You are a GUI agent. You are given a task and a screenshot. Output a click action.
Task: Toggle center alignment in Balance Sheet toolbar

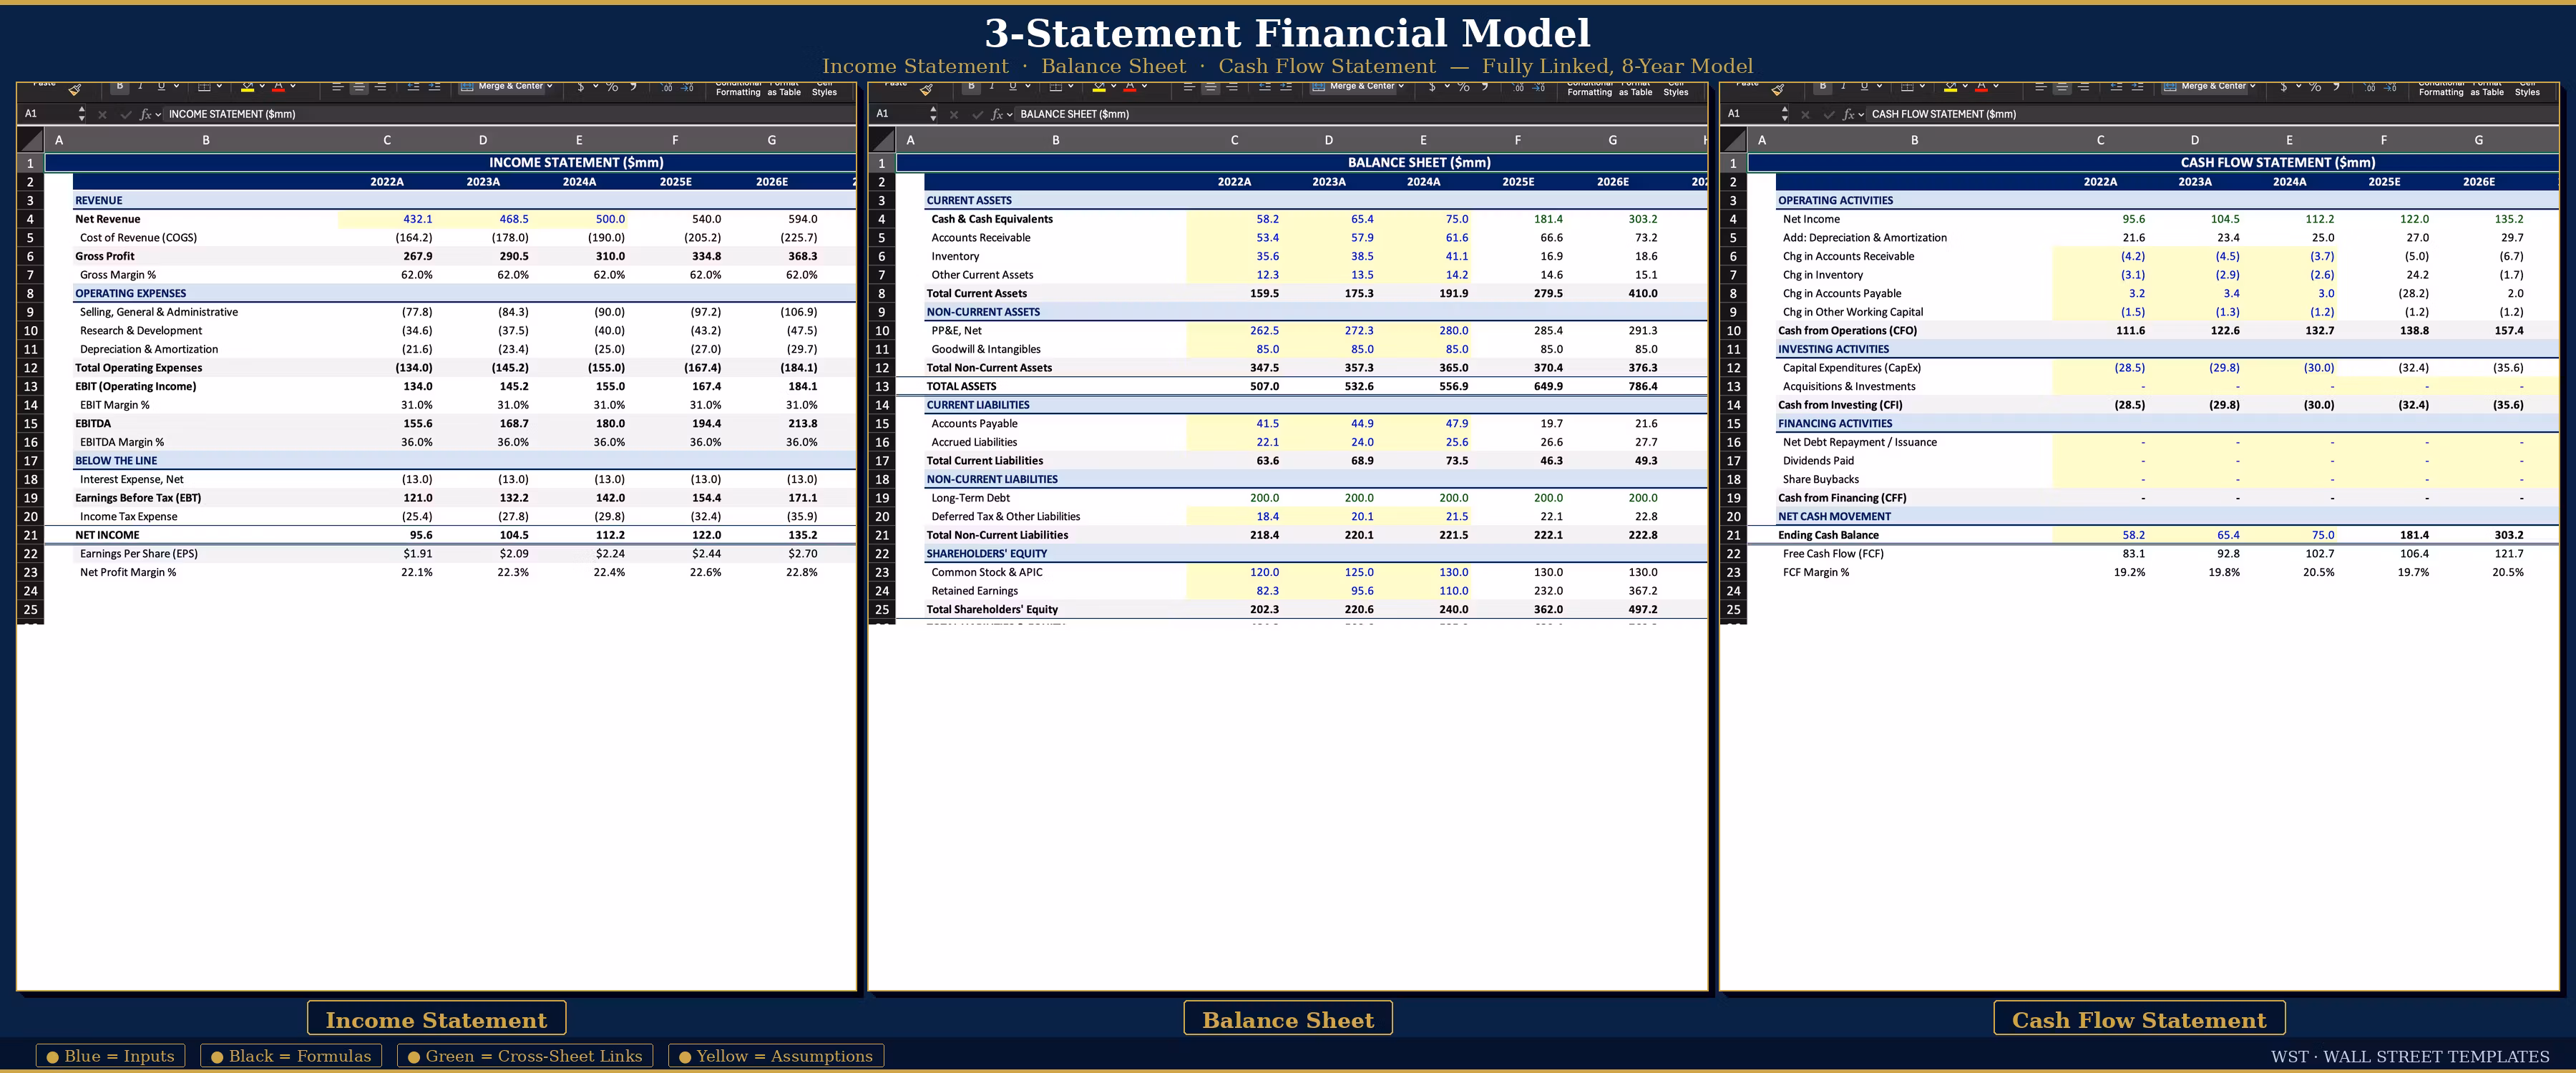tap(1212, 87)
